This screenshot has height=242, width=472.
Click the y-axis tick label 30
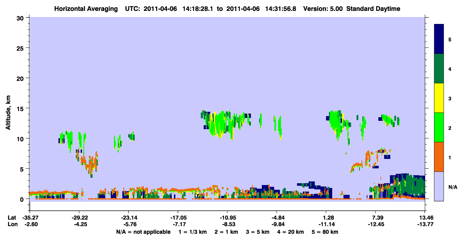21,18
